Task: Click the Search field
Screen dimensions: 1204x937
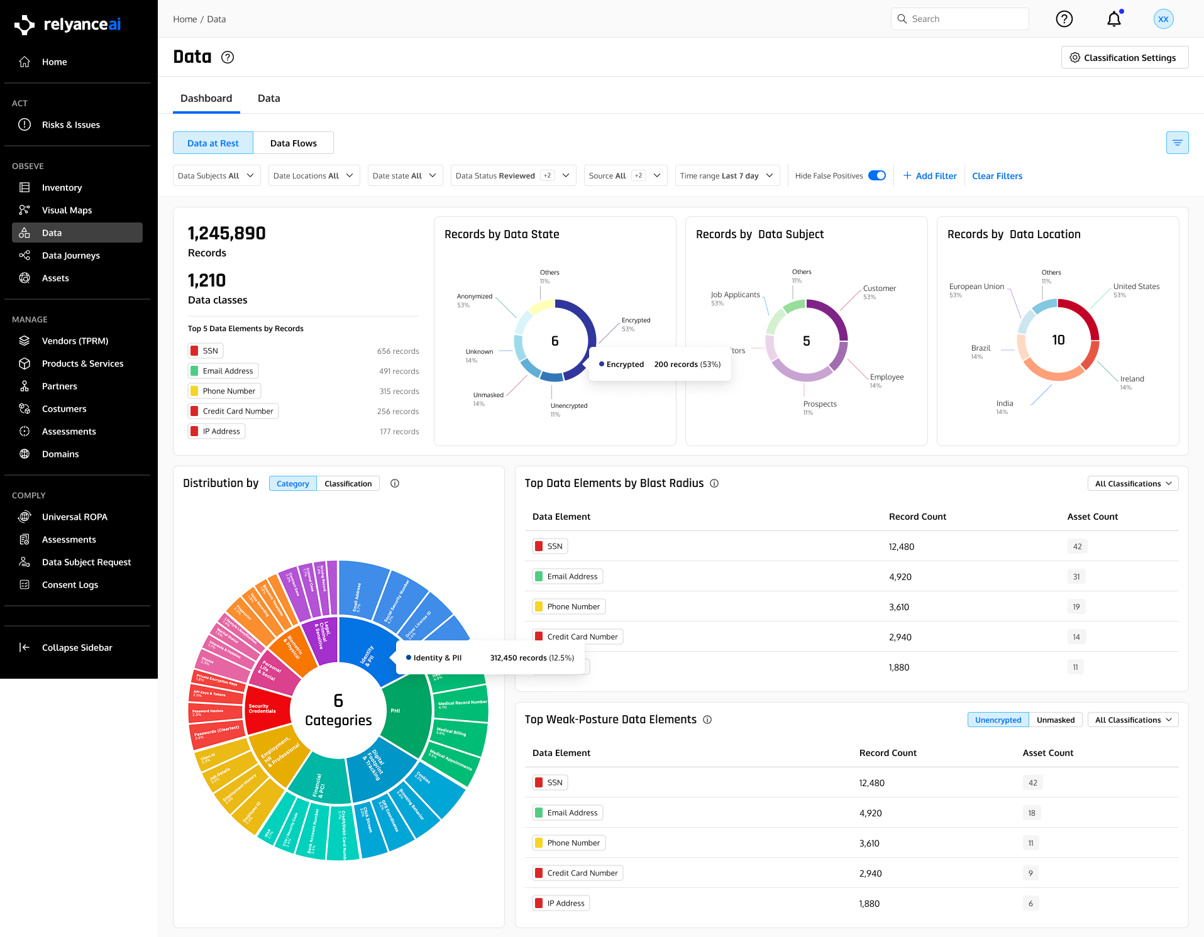Action: (x=959, y=19)
